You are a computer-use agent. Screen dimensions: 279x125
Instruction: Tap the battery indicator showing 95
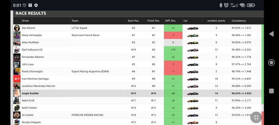click(251, 5)
